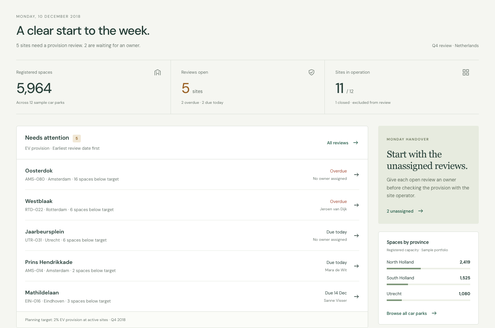495x328 pixels.
Task: Click AMS-080 · Amsterdam details under Oosterdok
Action: pos(72,179)
